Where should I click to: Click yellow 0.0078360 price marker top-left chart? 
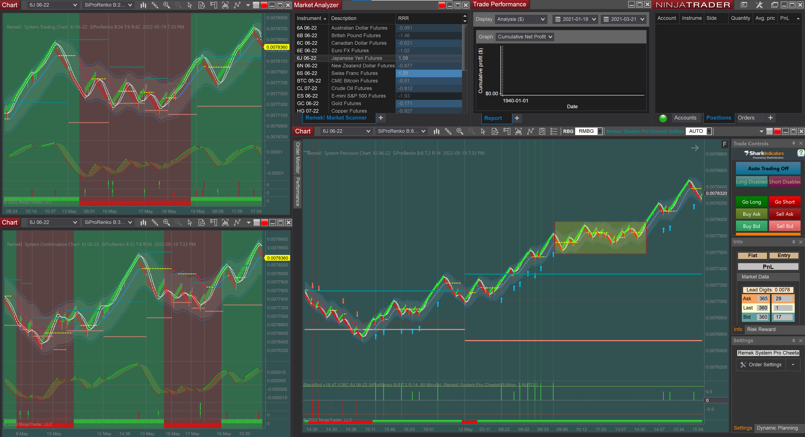coord(277,47)
